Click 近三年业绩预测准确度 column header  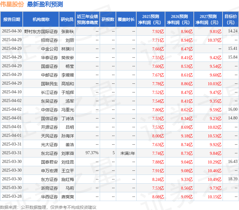[x=87, y=19]
